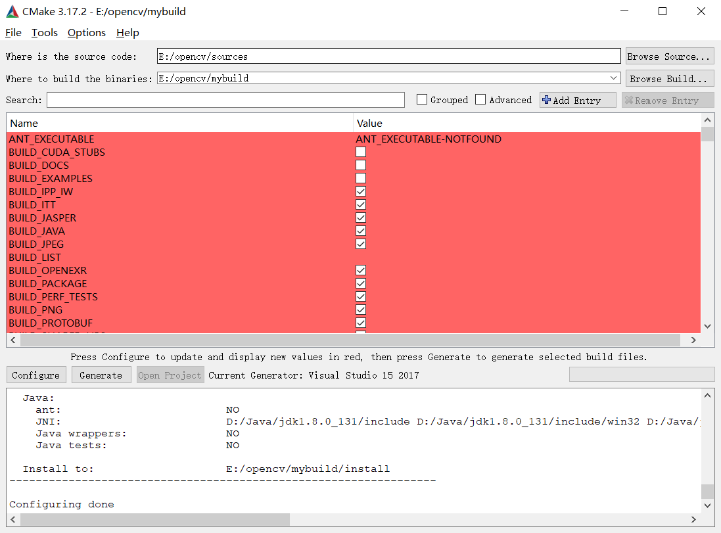Click right arrow of cache list horizontal scrollbar

click(693, 340)
